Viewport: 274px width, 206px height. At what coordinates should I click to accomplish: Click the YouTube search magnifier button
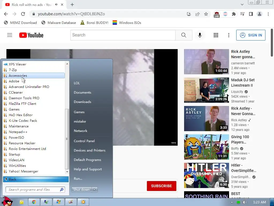(184, 35)
